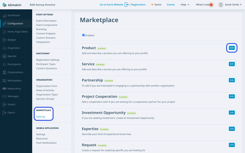245x153 pixels.
Task: Click the Export arrow icon
Action: [x=4, y=112]
